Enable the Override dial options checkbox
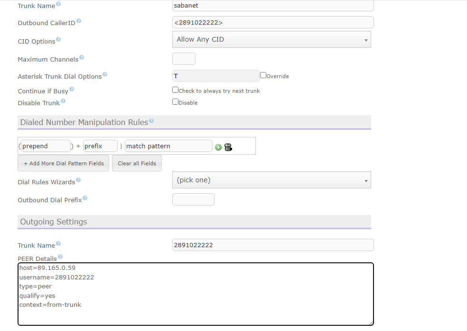 263,75
